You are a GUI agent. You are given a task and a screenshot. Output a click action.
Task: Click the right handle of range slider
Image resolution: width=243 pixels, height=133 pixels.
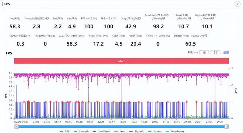[226, 127]
